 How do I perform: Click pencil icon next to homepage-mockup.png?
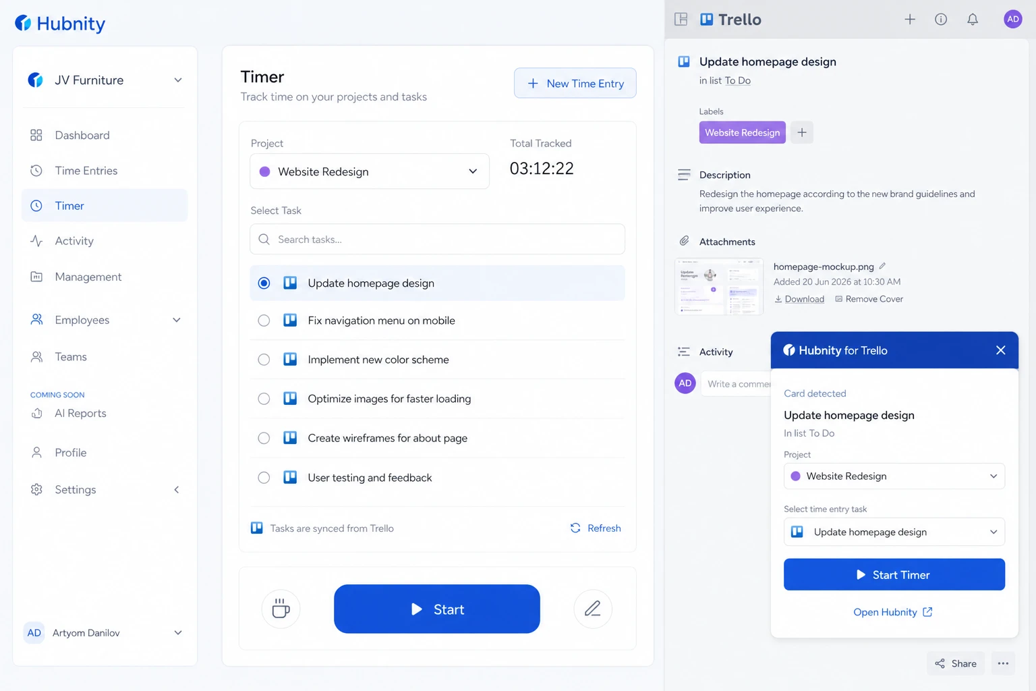(882, 266)
